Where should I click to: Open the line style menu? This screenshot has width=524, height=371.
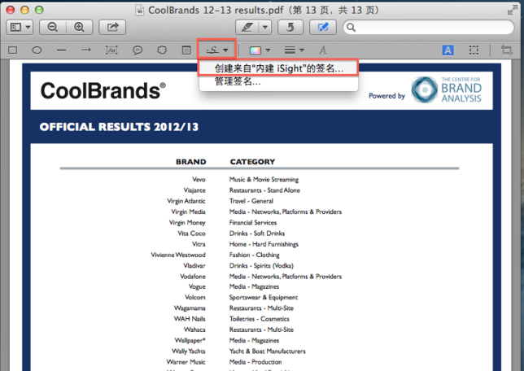coord(294,50)
